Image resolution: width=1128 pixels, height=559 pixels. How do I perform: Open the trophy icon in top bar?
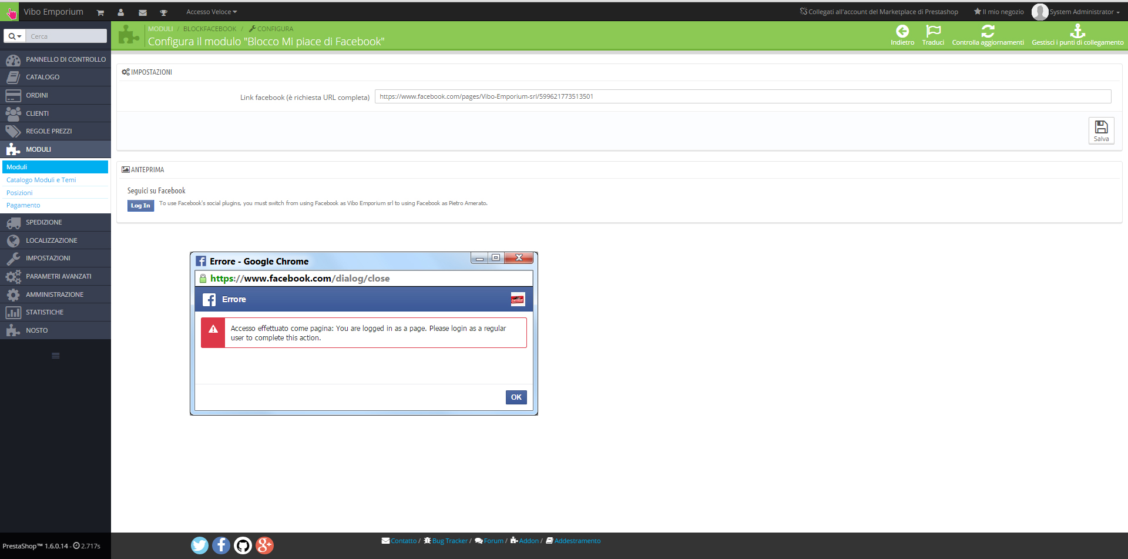click(163, 12)
